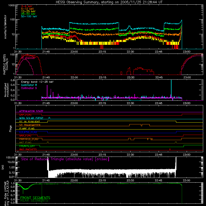This screenshot has height=206, width=206.
Task: Click the NON_SOLAR_EVENT pulse near 21:46
Action: (49, 118)
